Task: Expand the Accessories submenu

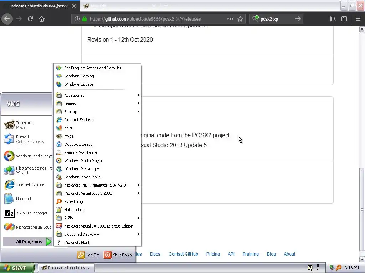Action: (98, 95)
